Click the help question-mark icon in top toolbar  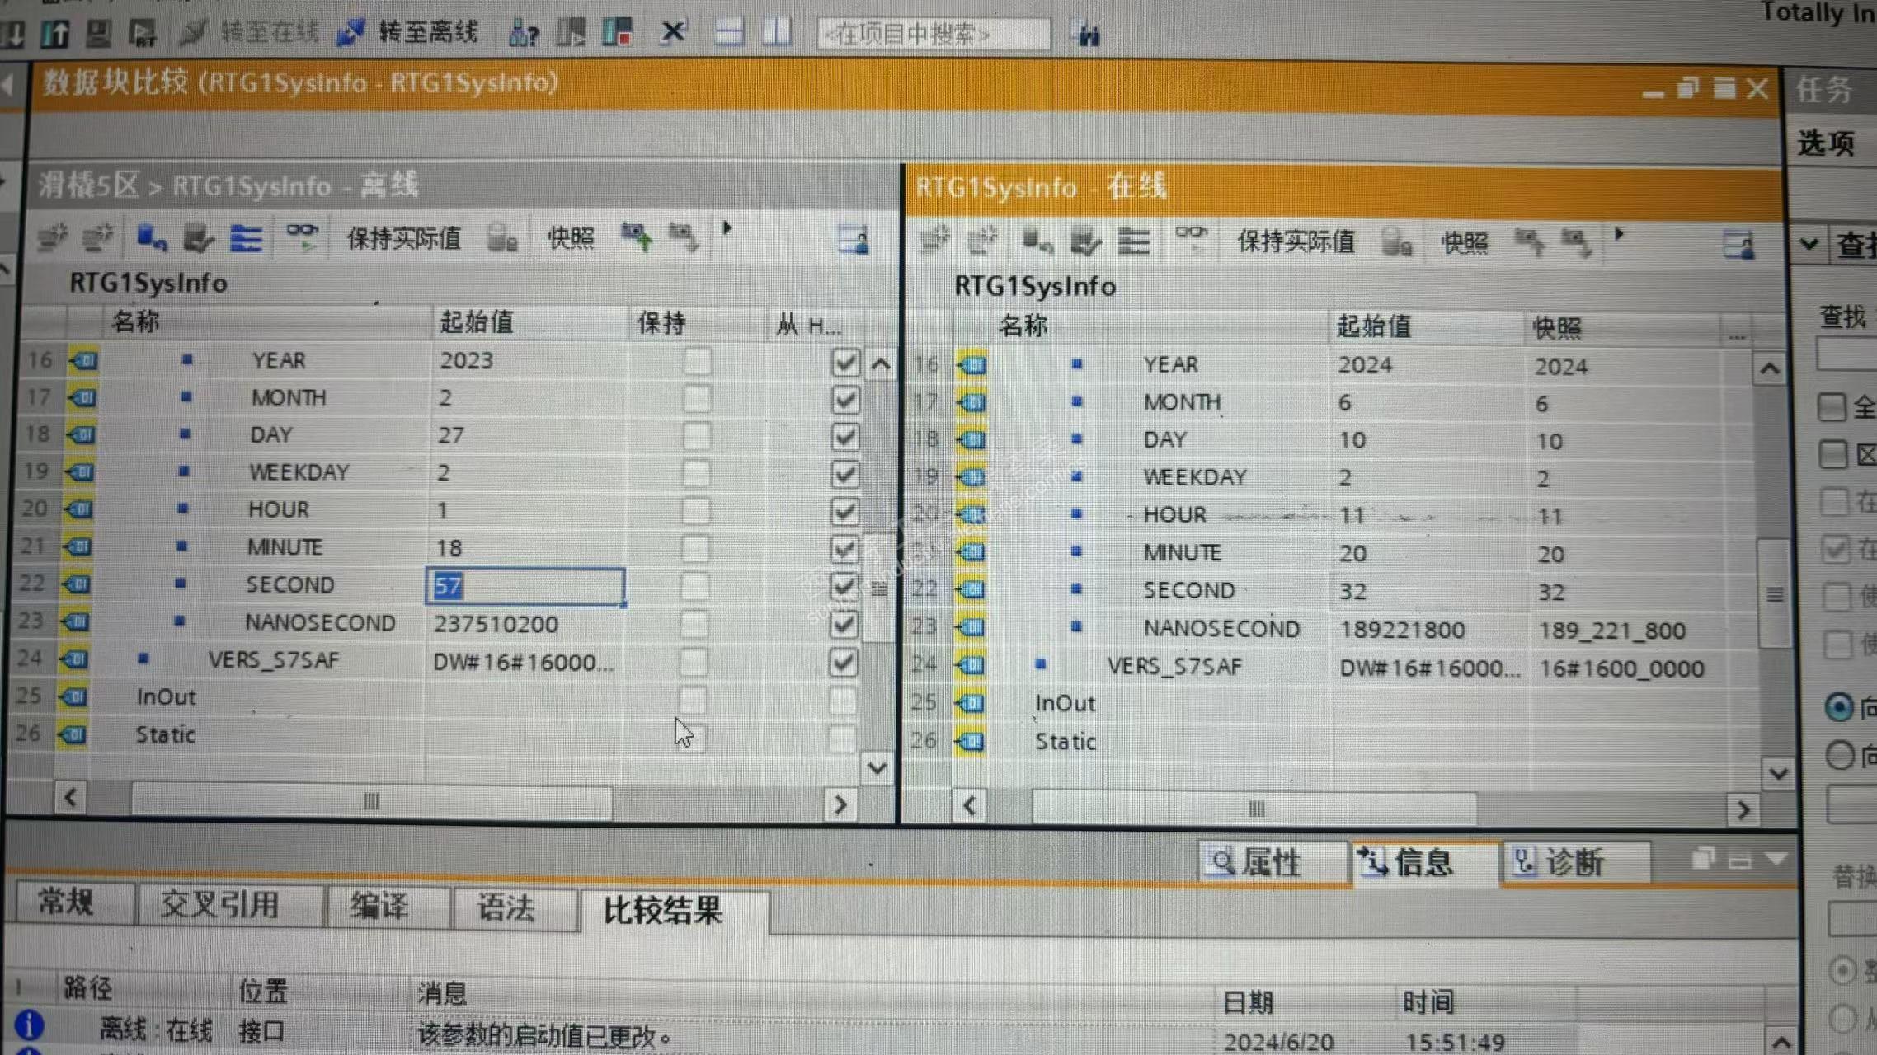click(524, 34)
